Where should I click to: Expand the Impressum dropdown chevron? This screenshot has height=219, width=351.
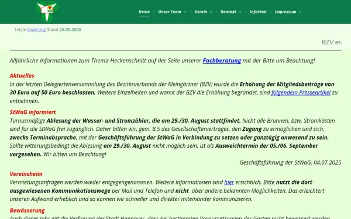click(300, 12)
